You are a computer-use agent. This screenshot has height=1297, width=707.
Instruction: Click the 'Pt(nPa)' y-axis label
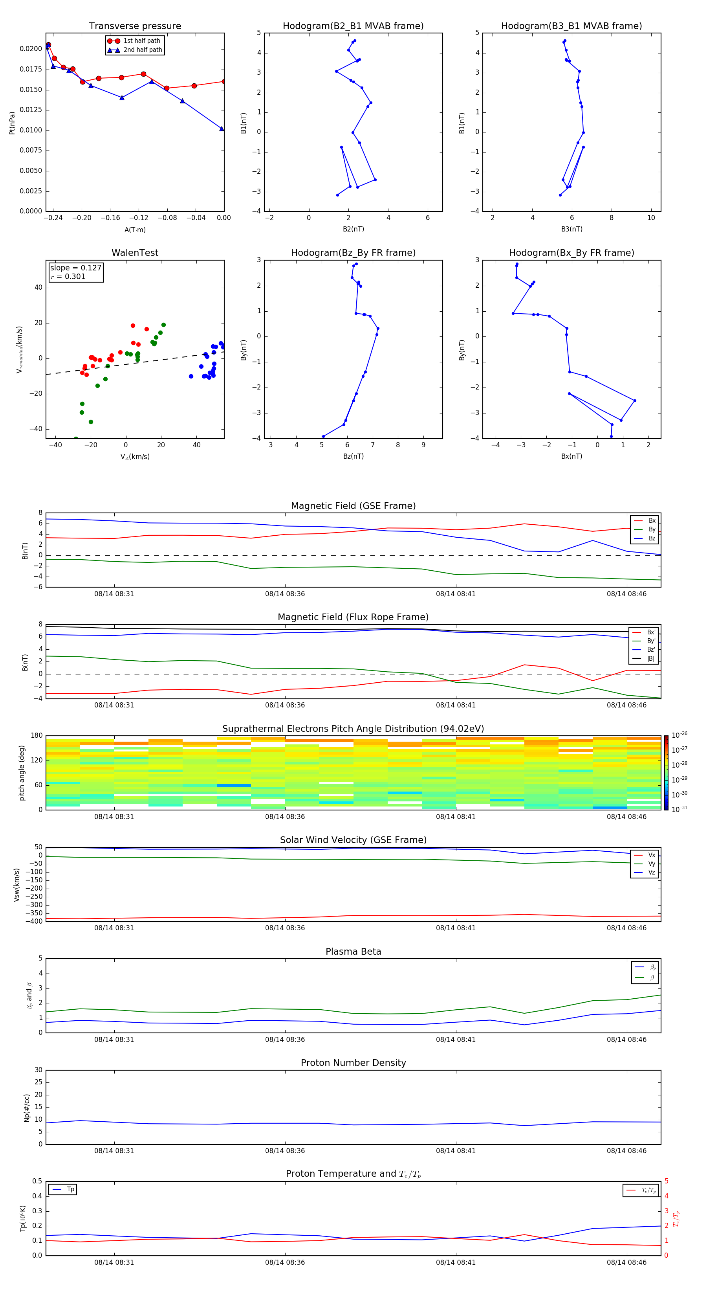[x=12, y=123]
